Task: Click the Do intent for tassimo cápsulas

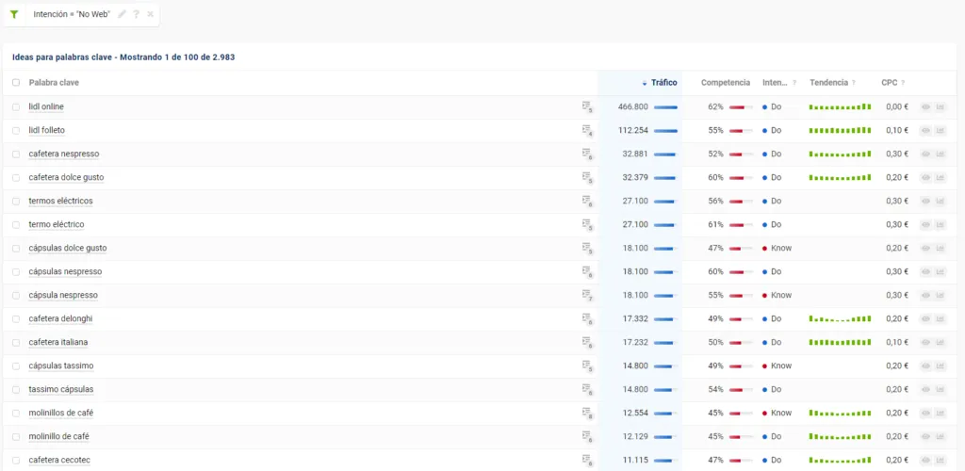Action: 772,389
